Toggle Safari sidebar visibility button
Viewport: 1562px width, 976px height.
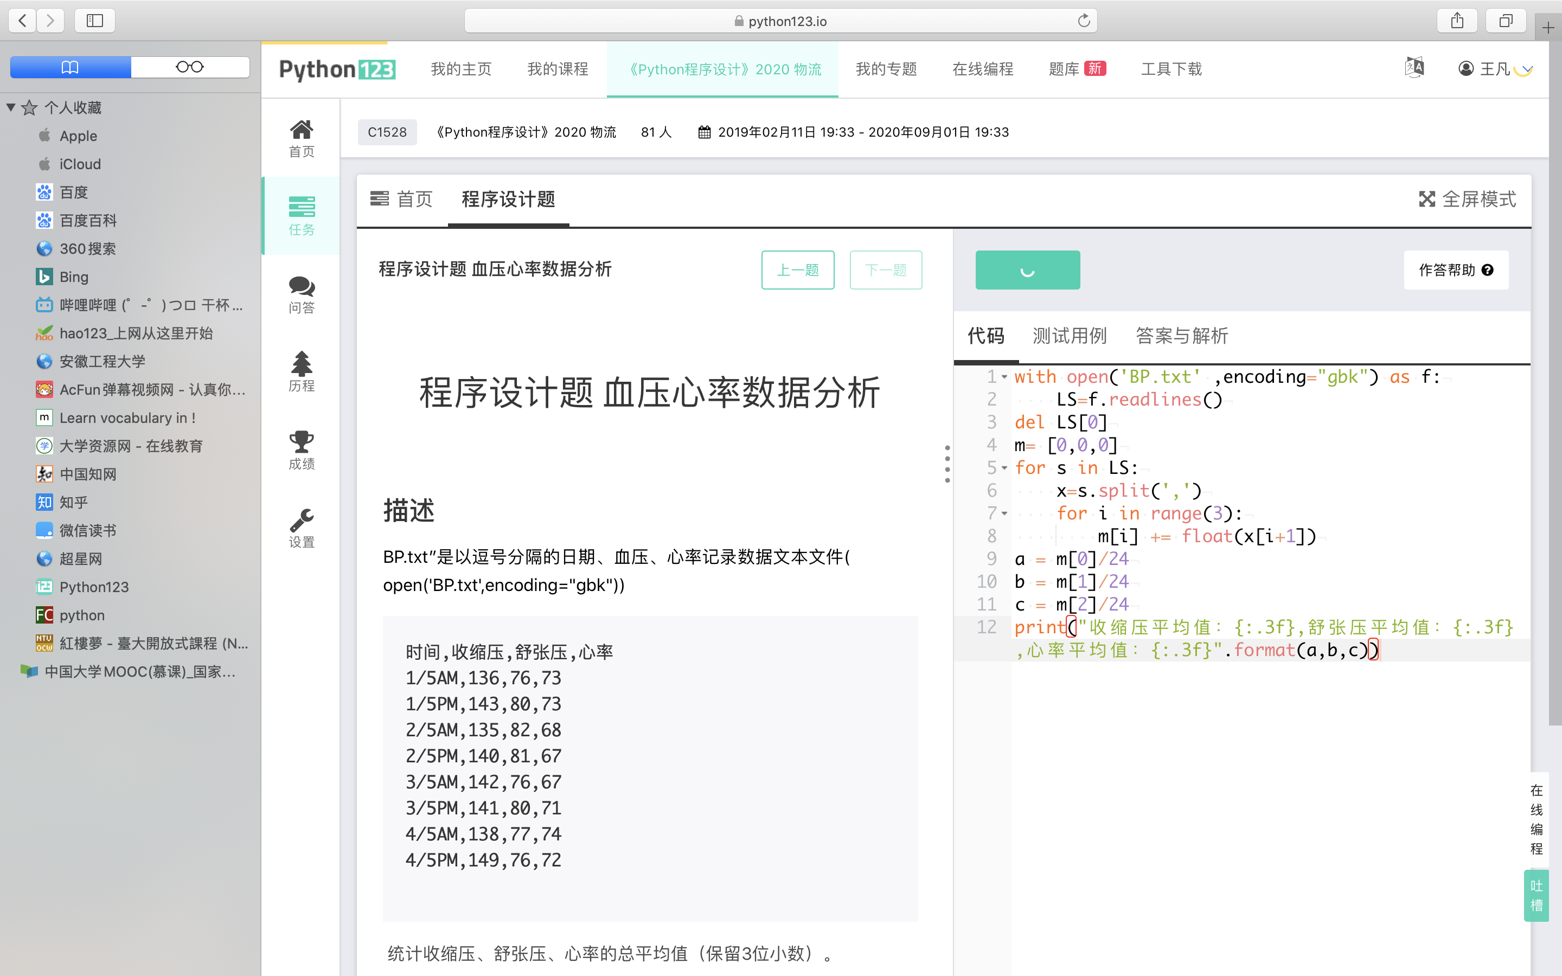tap(95, 21)
